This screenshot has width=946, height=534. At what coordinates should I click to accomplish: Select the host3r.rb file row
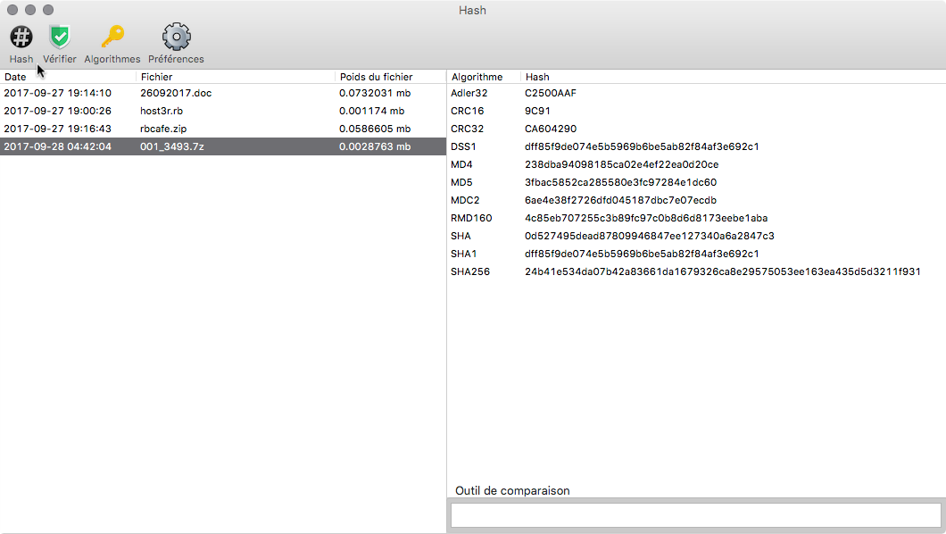tap(223, 111)
